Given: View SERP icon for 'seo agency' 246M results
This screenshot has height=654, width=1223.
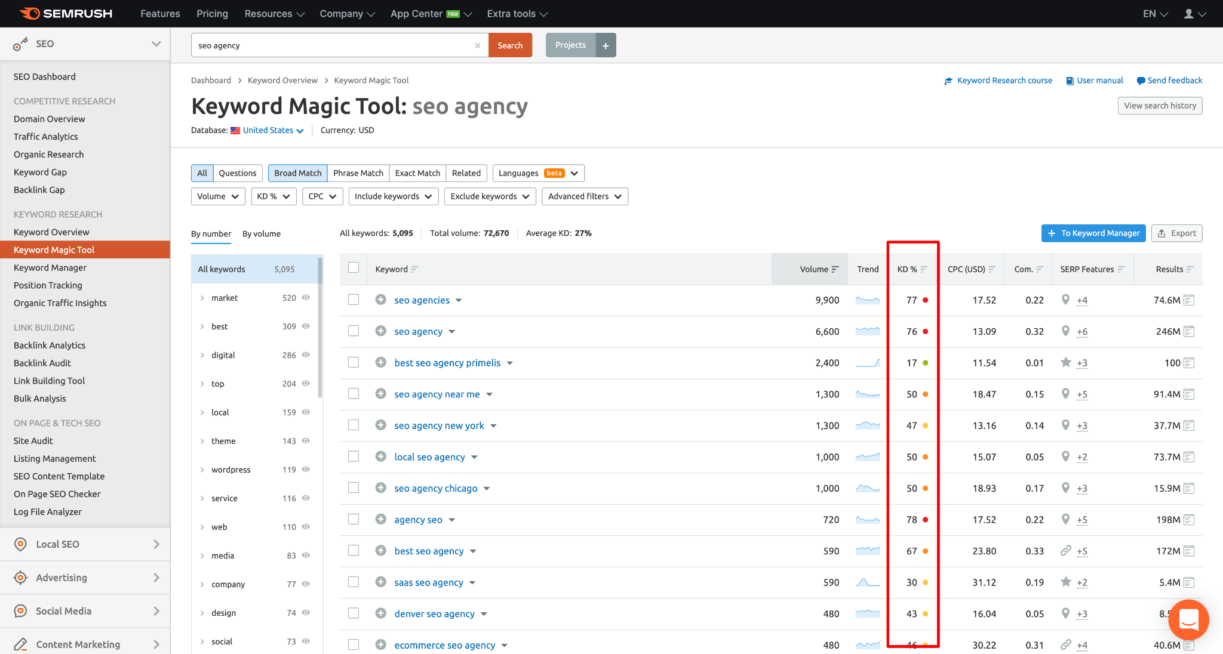Looking at the screenshot, I should coord(1189,331).
